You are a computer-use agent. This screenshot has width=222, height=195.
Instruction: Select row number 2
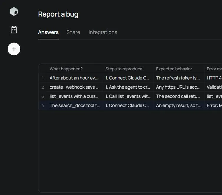point(43,87)
